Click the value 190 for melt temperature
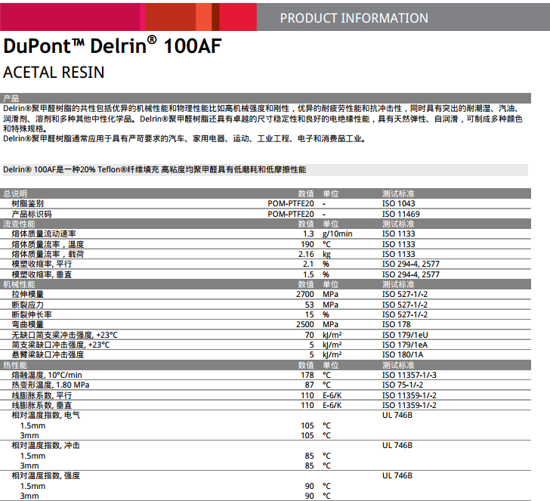The image size is (550, 501). tap(307, 244)
